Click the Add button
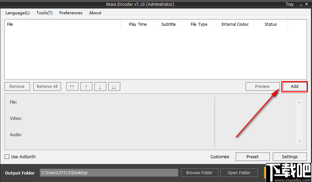The width and height of the screenshot is (312, 182). [295, 87]
